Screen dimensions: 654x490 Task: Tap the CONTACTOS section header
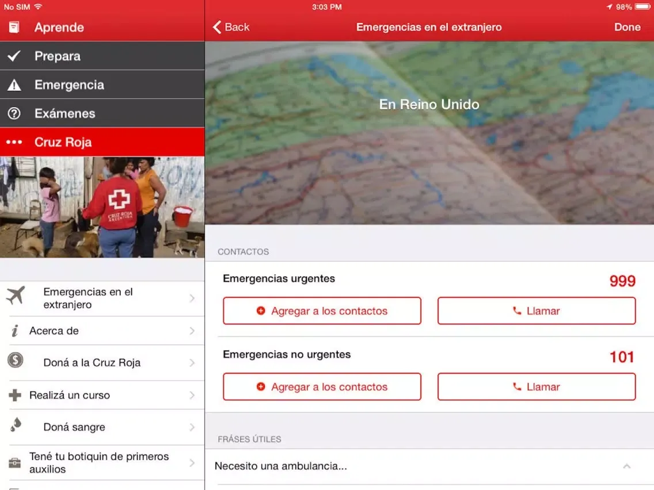243,252
